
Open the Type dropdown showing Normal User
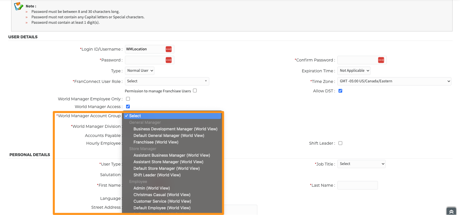pyautogui.click(x=140, y=71)
